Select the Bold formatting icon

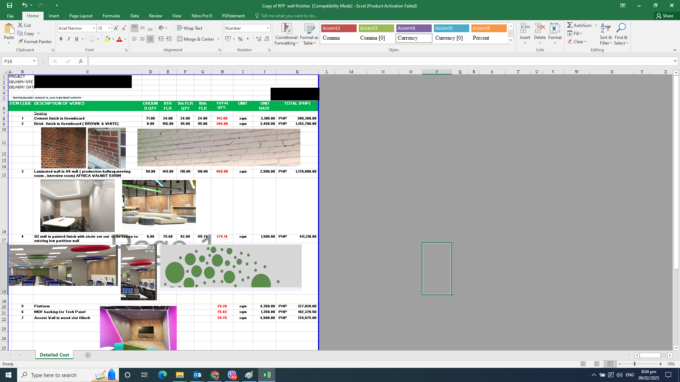click(61, 39)
